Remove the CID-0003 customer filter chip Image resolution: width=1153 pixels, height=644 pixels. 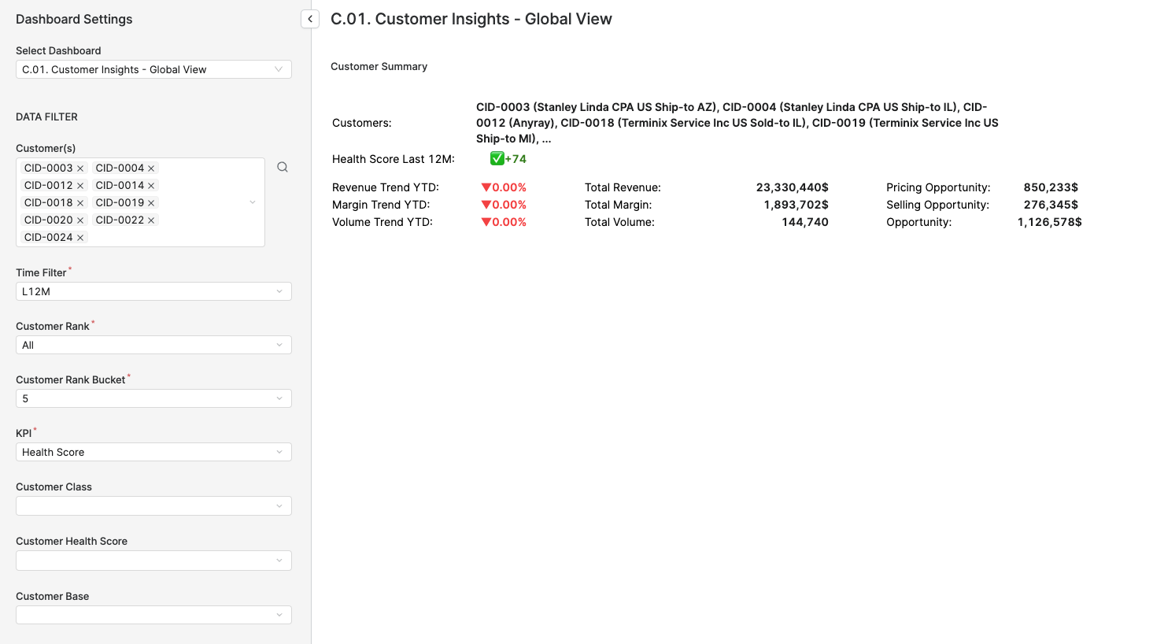pos(81,167)
